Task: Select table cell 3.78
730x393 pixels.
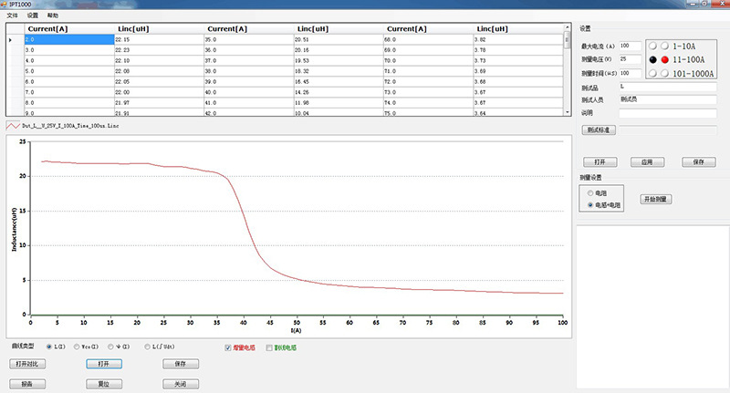Action: [x=518, y=50]
